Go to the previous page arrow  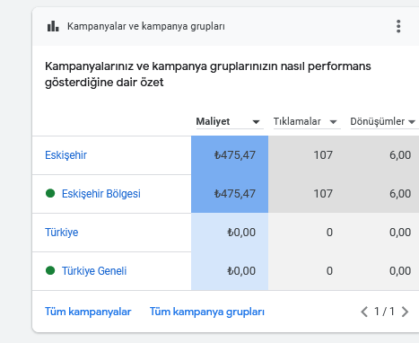pos(364,312)
